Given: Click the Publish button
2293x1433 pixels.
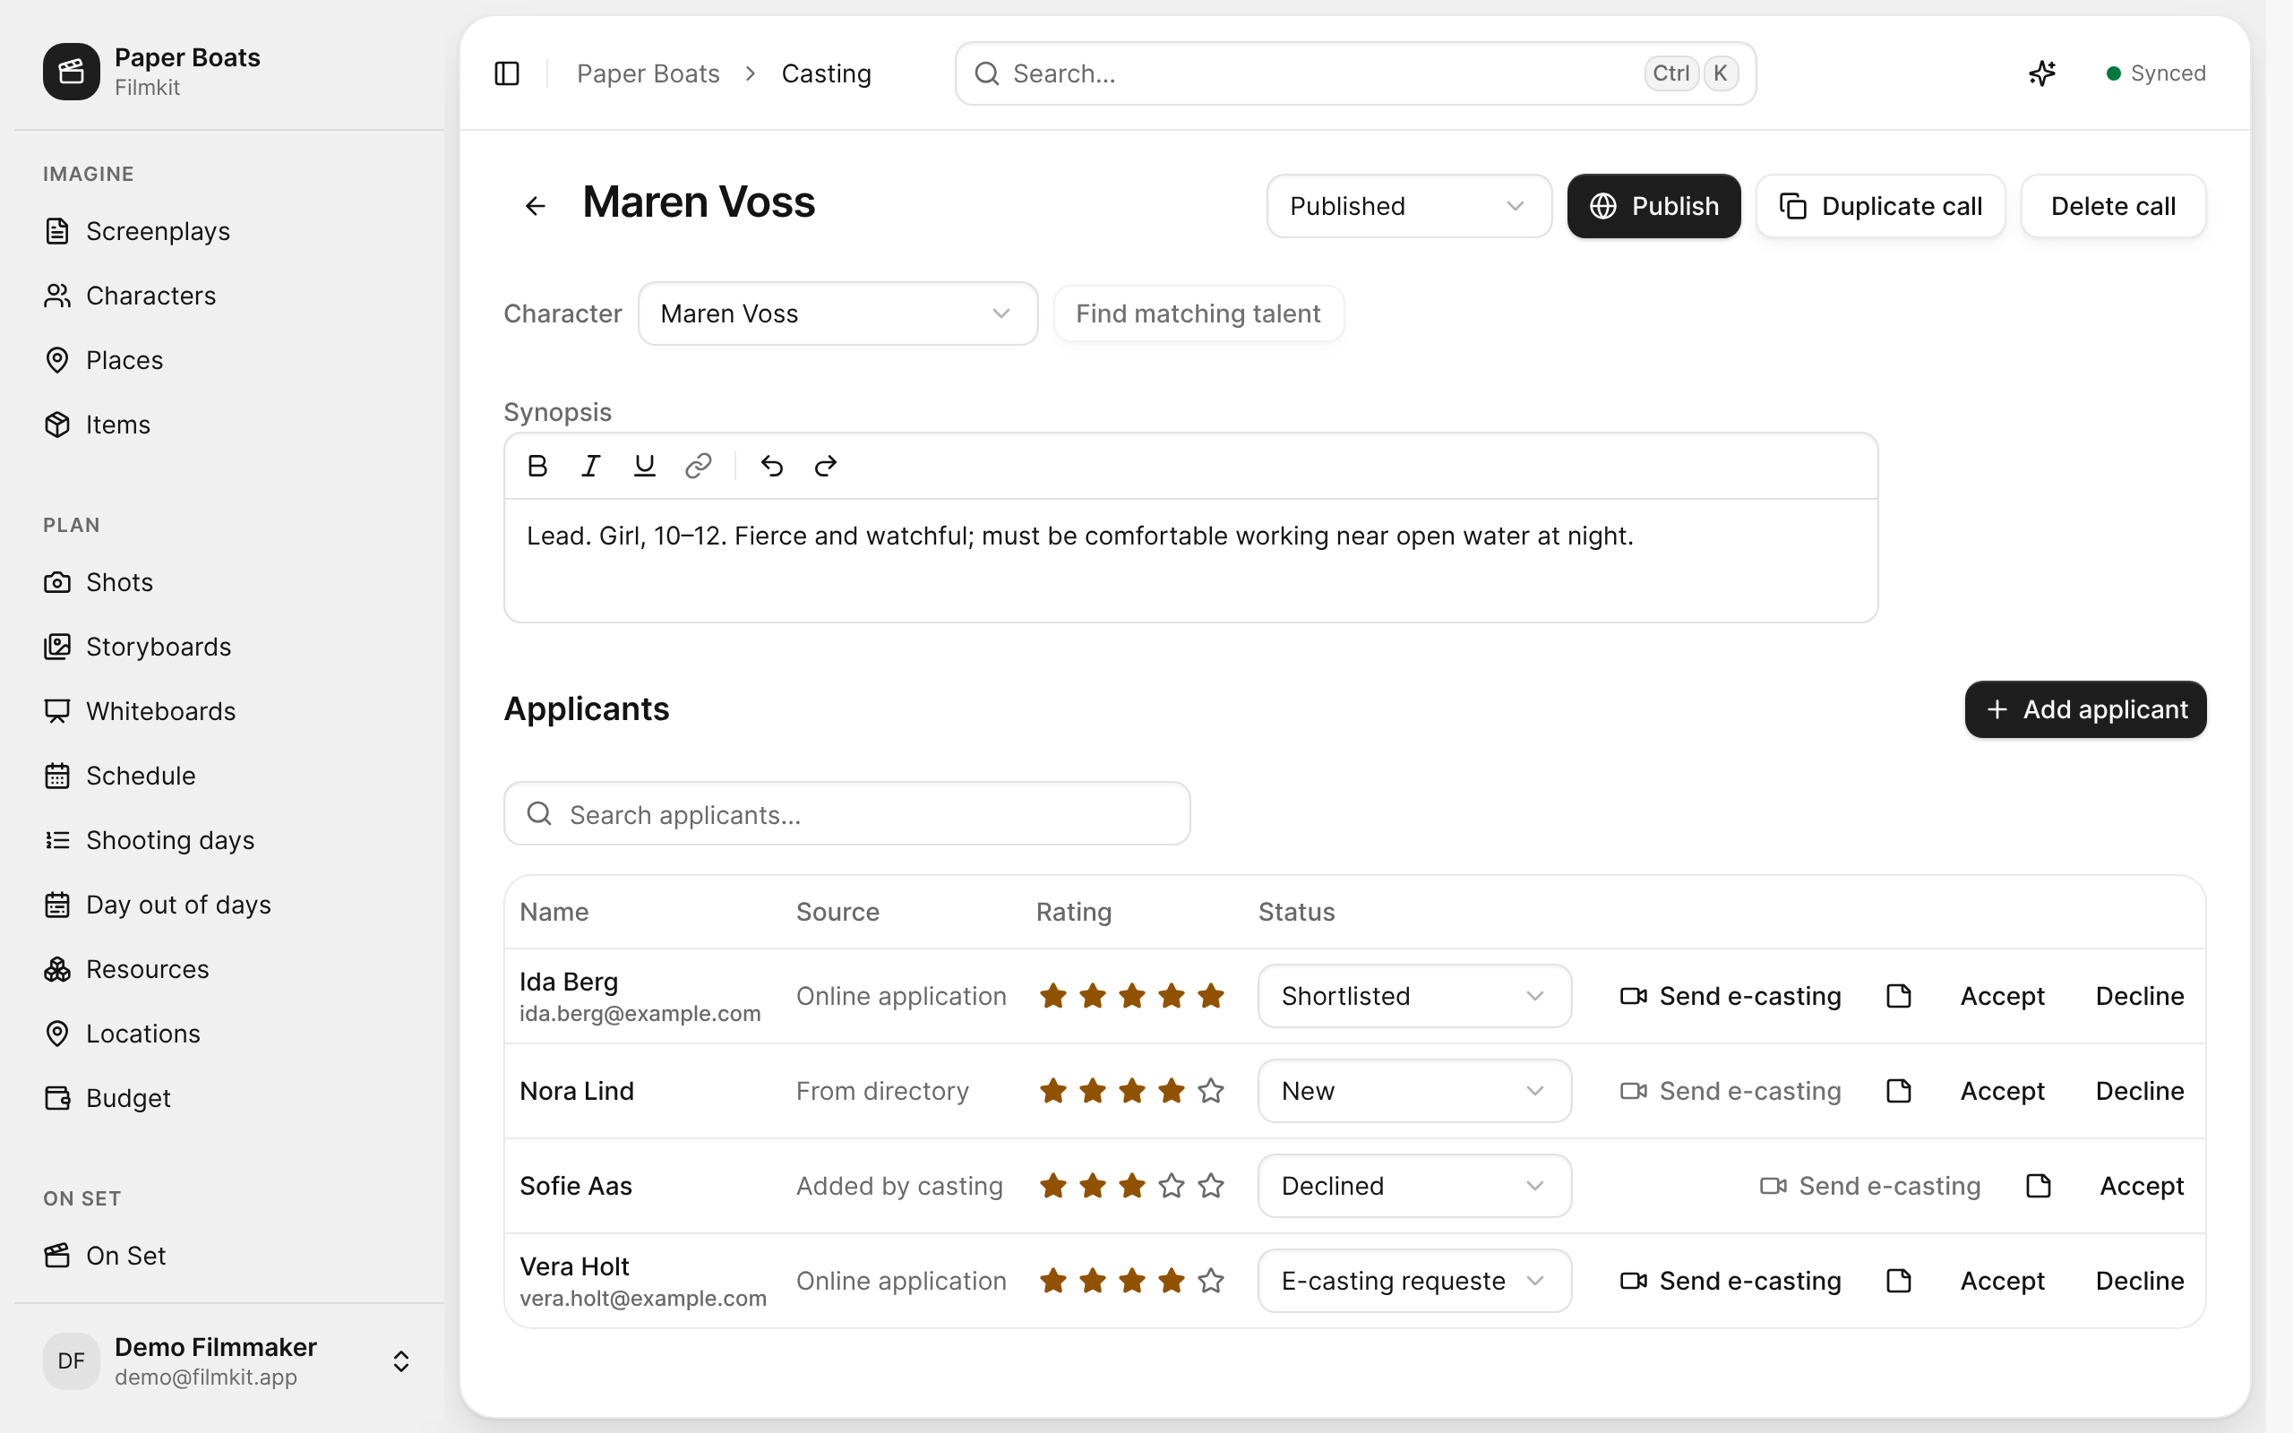Looking at the screenshot, I should pos(1653,206).
